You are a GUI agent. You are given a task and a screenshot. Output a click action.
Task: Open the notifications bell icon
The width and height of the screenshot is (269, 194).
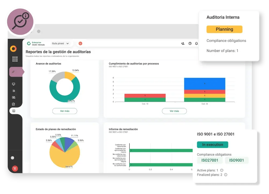click(196, 43)
